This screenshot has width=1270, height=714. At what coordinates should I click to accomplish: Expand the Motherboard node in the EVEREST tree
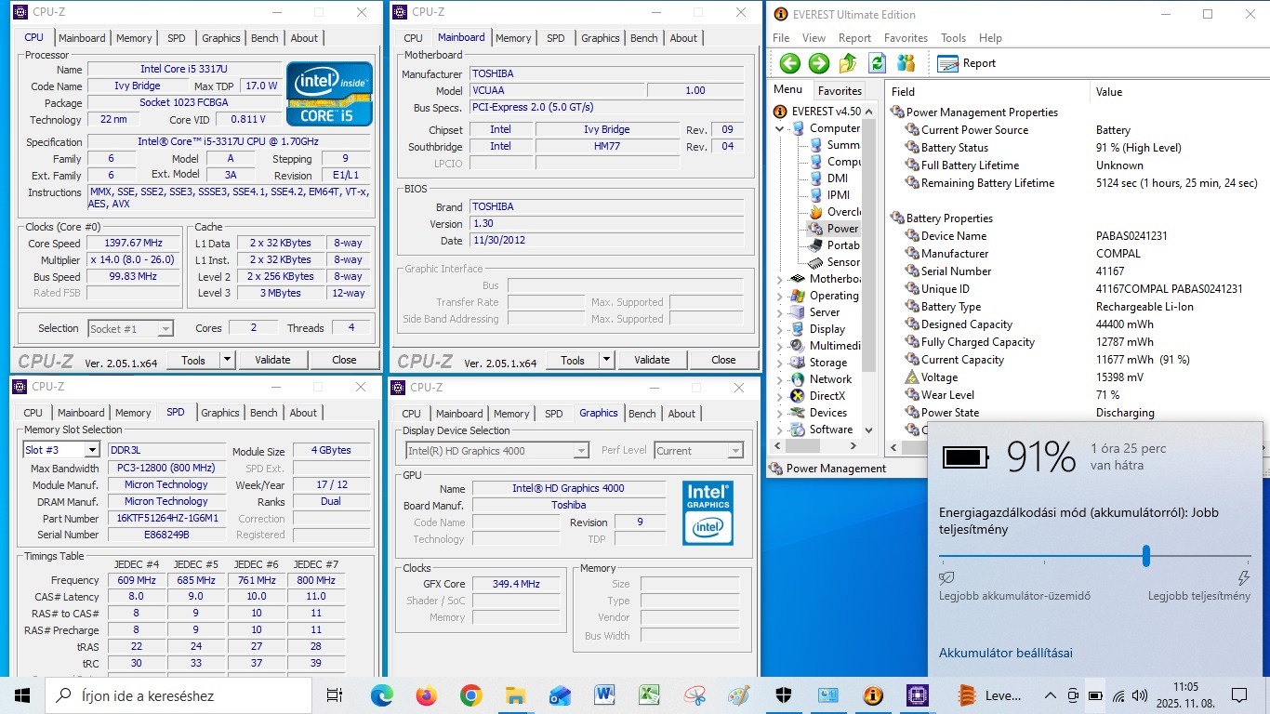tap(780, 279)
